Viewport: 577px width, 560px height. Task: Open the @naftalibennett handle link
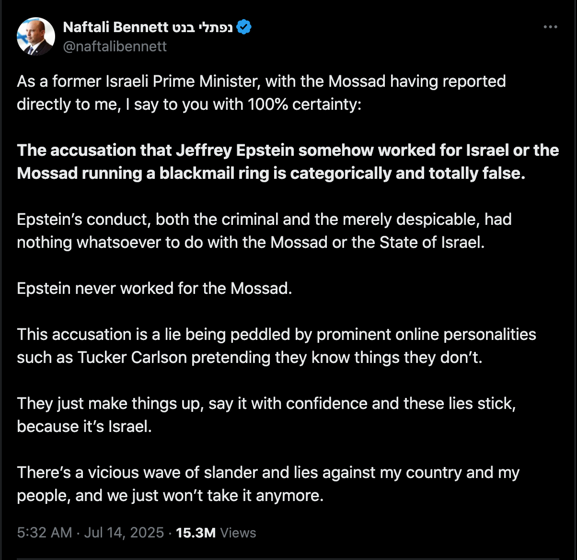coord(115,46)
